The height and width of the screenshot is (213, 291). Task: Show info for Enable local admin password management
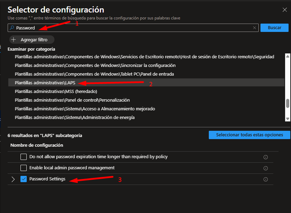pos(266,168)
